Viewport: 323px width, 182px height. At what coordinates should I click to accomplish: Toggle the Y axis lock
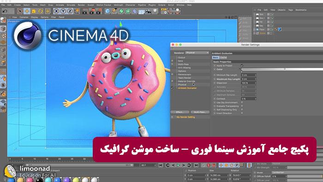pos(63,11)
